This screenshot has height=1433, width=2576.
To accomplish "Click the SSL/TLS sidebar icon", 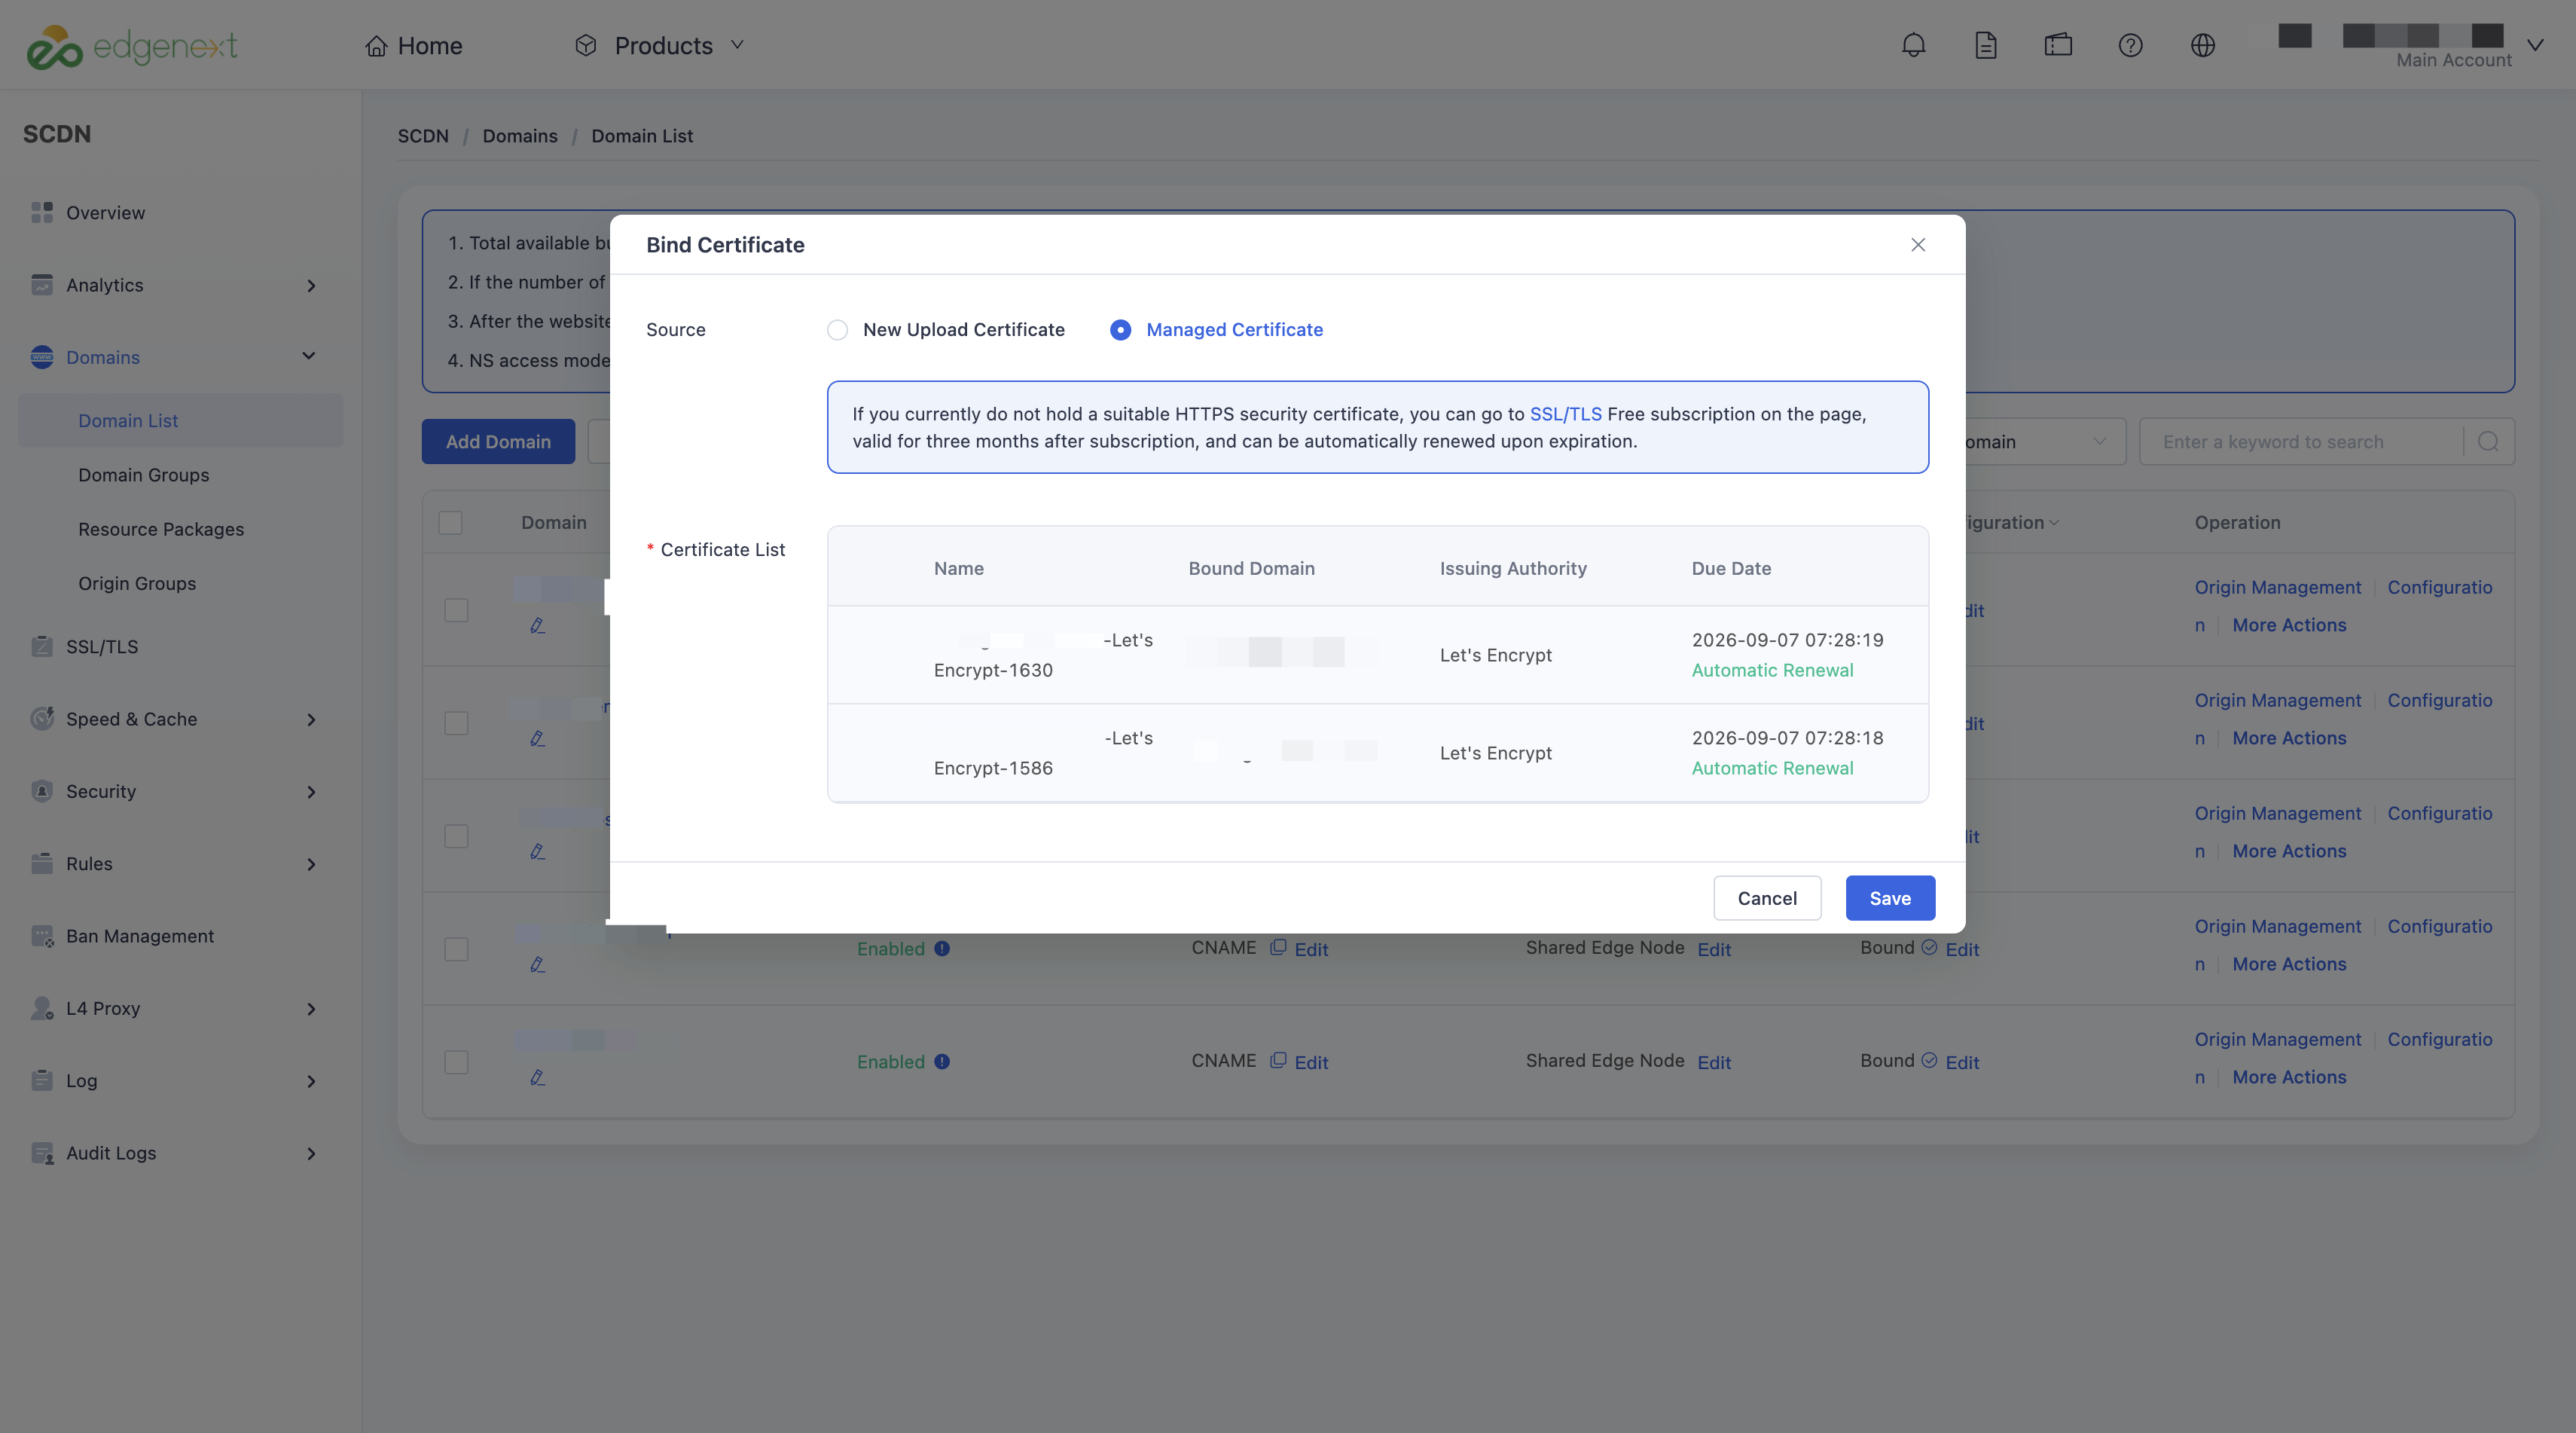I will pyautogui.click(x=42, y=646).
